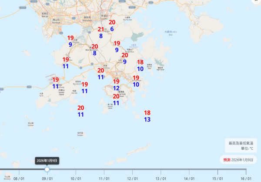Click the 大鹏湾 Mirs Bay map label
Image resolution: width=261 pixels, height=182 pixels.
tap(171, 33)
